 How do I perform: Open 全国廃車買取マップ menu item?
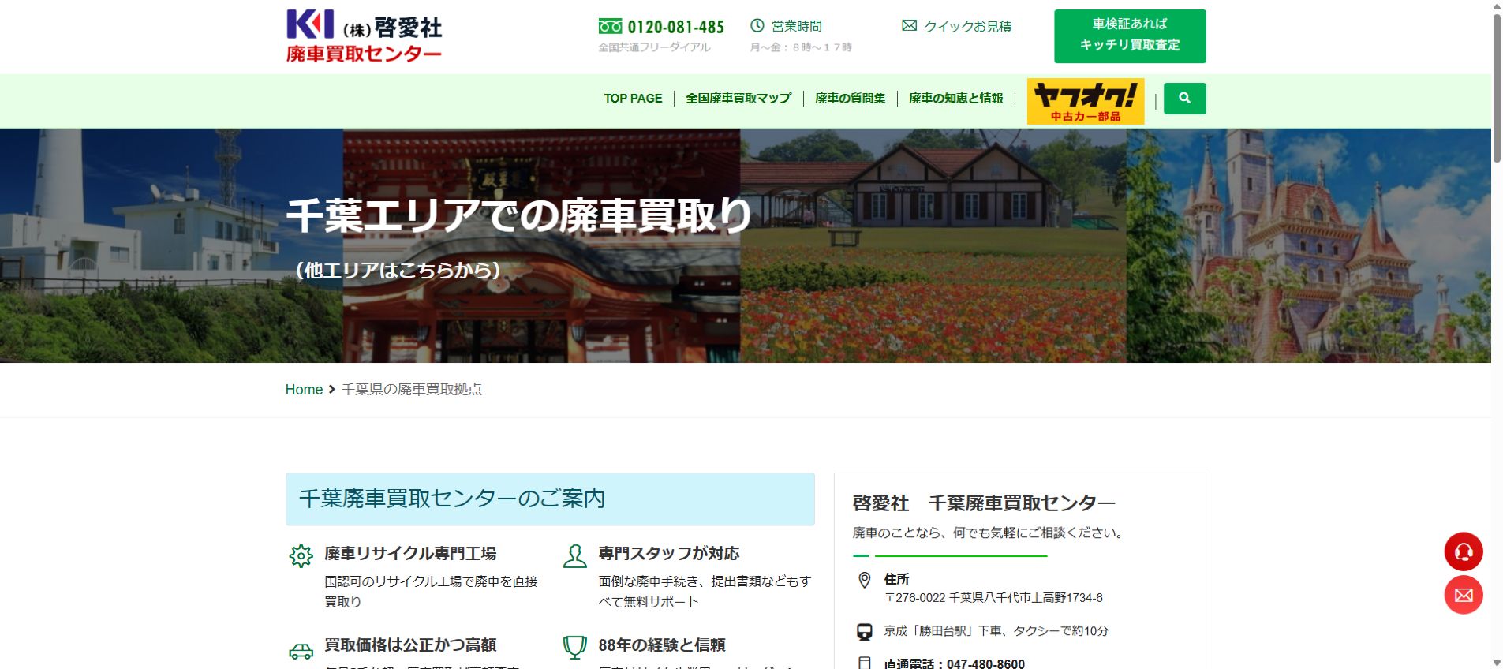tap(738, 98)
